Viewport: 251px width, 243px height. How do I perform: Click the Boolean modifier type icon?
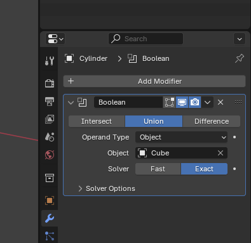(82, 102)
